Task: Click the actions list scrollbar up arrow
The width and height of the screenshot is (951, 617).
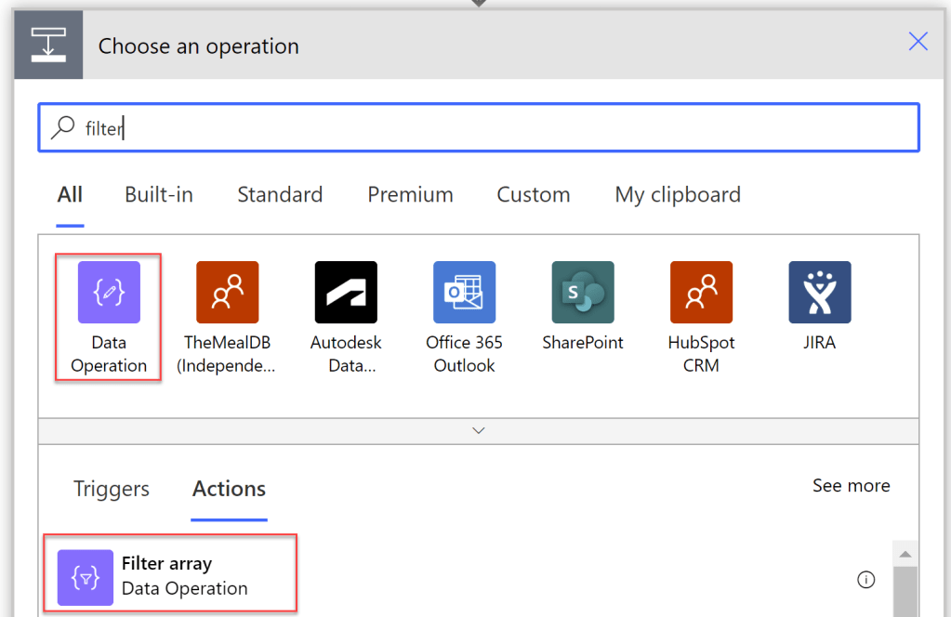Action: coord(905,554)
